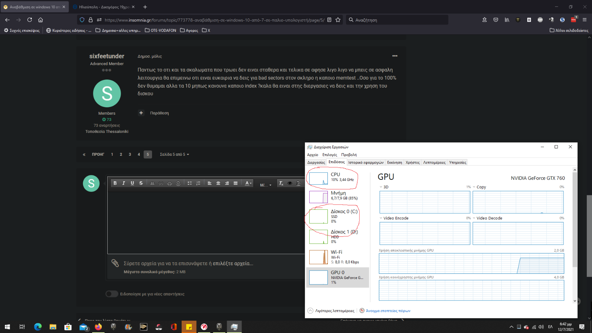Go to page 1 of the topic
592x333 pixels.
click(112, 154)
